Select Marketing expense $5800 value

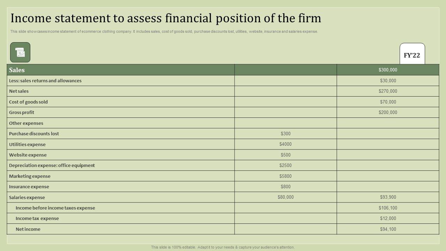pos(285,176)
